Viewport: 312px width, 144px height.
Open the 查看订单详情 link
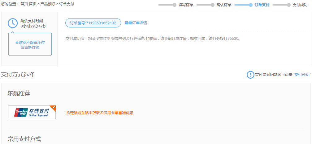pyautogui.click(x=136, y=23)
